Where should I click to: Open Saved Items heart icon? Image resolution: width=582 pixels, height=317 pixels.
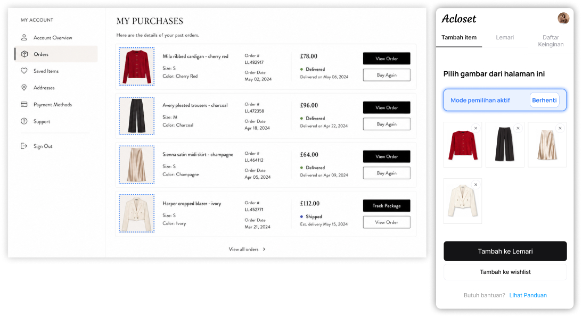point(24,71)
